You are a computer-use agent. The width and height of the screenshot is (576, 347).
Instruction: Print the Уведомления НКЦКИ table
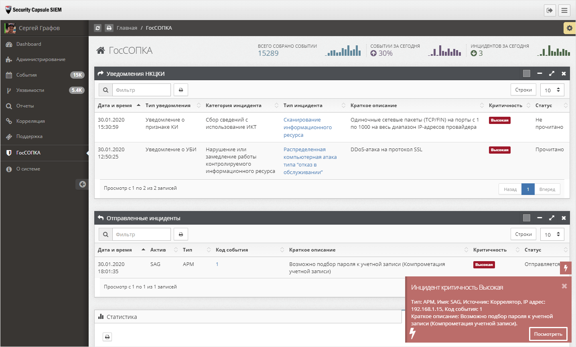(181, 90)
